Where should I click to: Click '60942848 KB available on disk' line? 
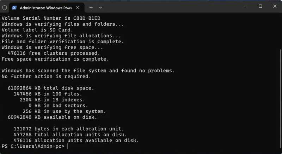(x=52, y=117)
